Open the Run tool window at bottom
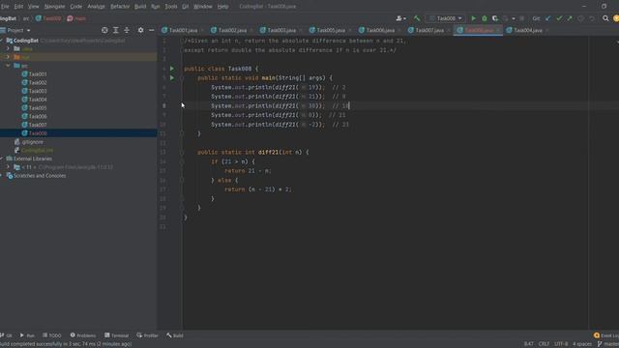This screenshot has width=619, height=348. 27,335
